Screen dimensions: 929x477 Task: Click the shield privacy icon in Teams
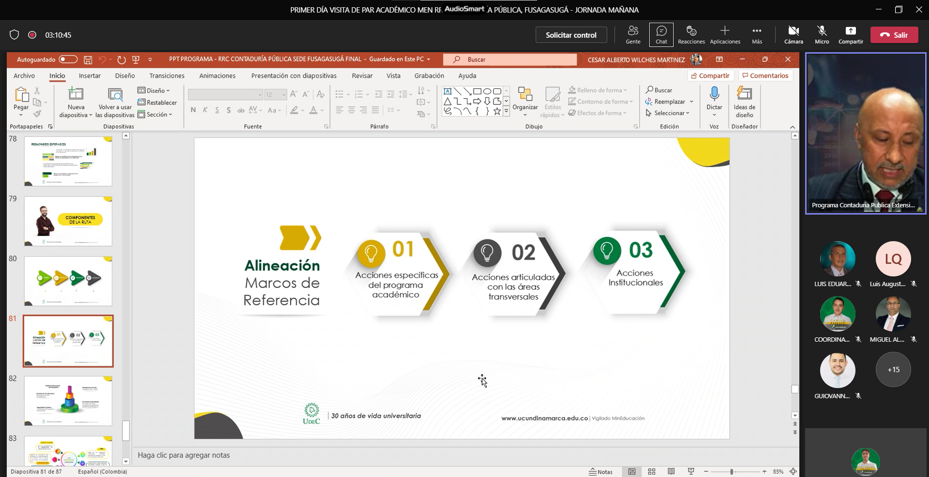click(x=14, y=35)
